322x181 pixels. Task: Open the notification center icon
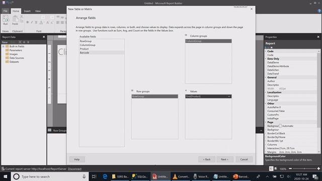[x=315, y=176]
